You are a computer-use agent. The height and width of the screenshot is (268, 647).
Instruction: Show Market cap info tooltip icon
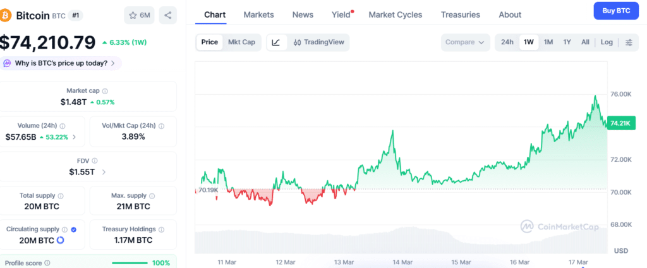click(x=106, y=91)
